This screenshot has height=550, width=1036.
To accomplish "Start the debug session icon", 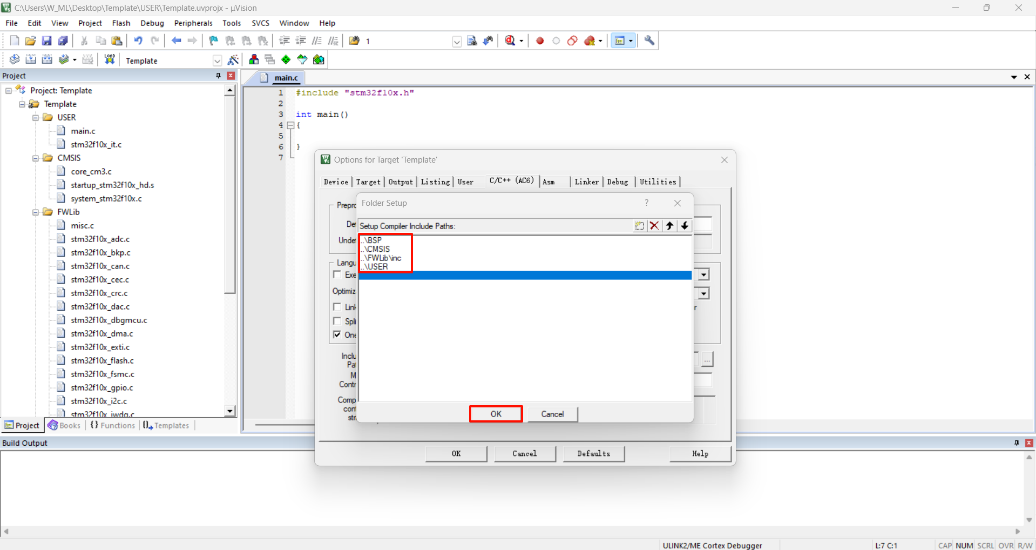I will tap(510, 41).
